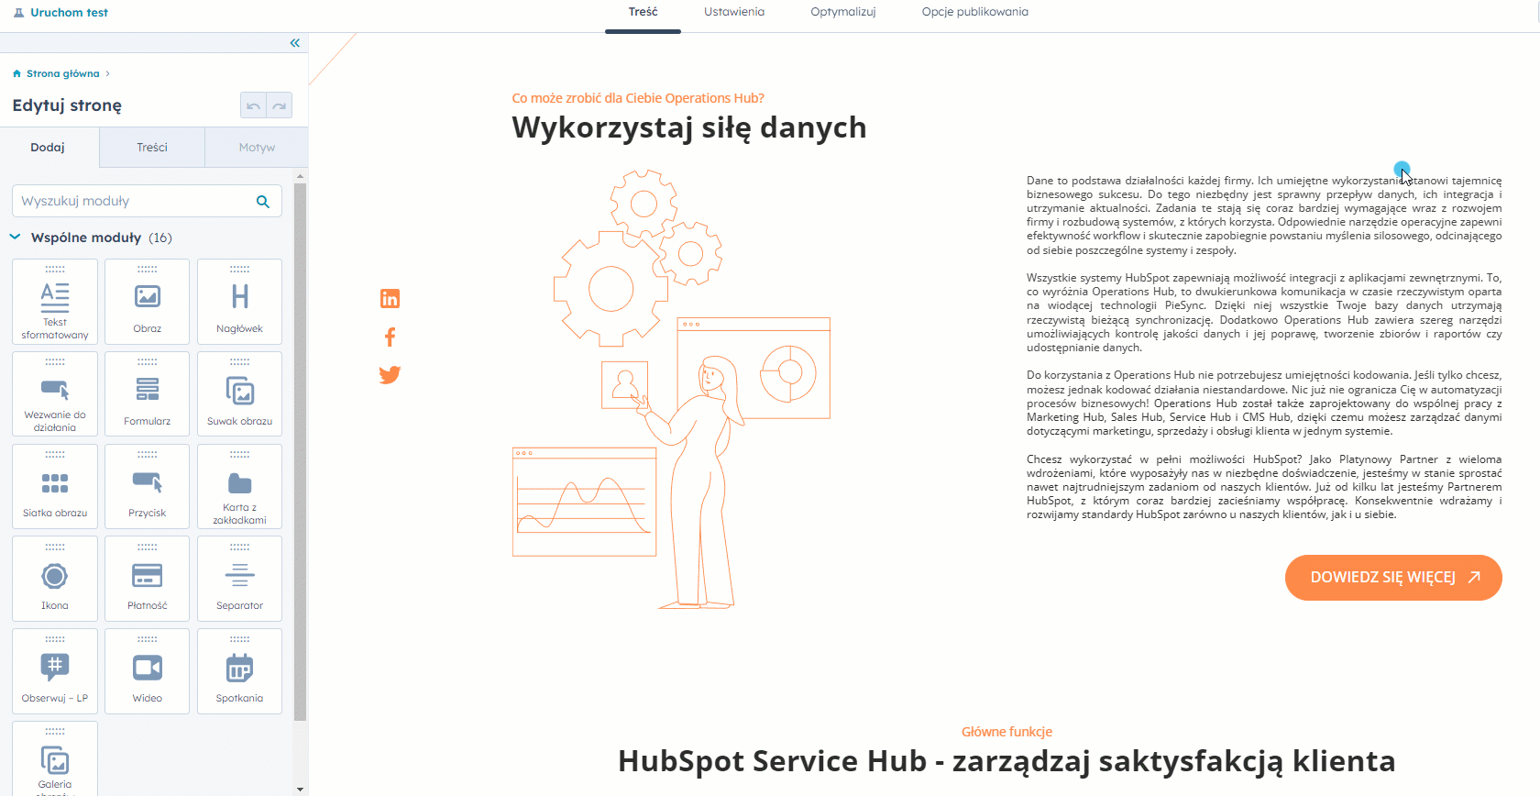Go to Strona główna breadcrumb

coord(62,73)
